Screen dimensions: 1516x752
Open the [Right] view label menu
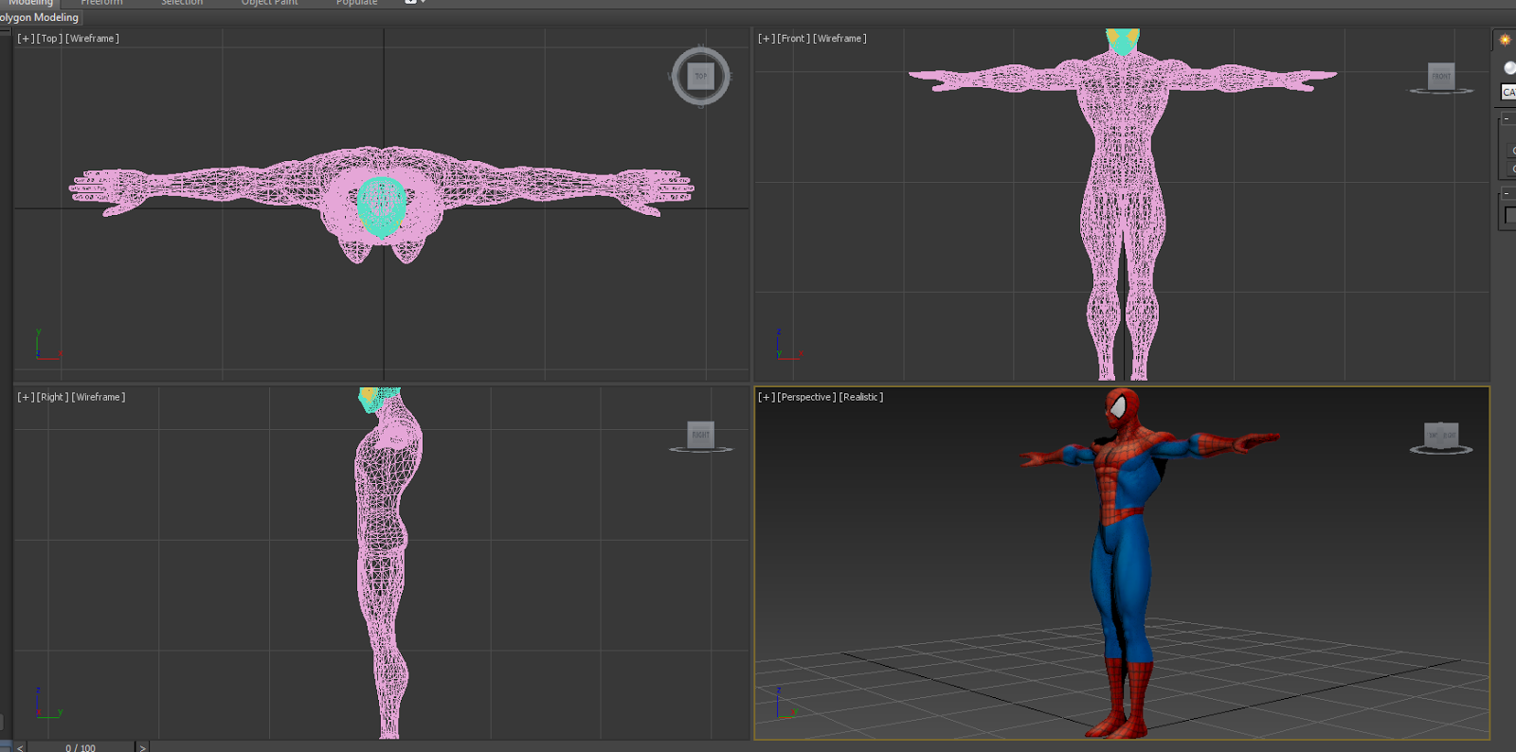point(53,398)
